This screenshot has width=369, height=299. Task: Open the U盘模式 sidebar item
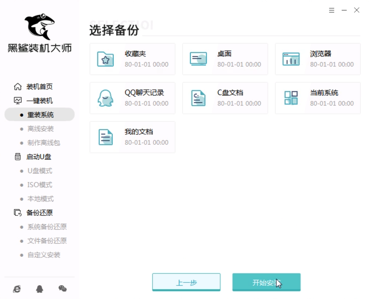point(40,171)
